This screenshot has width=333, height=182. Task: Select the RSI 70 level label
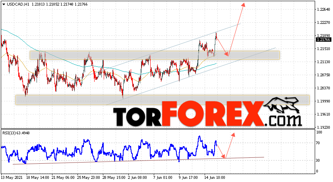pyautogui.click(x=318, y=143)
